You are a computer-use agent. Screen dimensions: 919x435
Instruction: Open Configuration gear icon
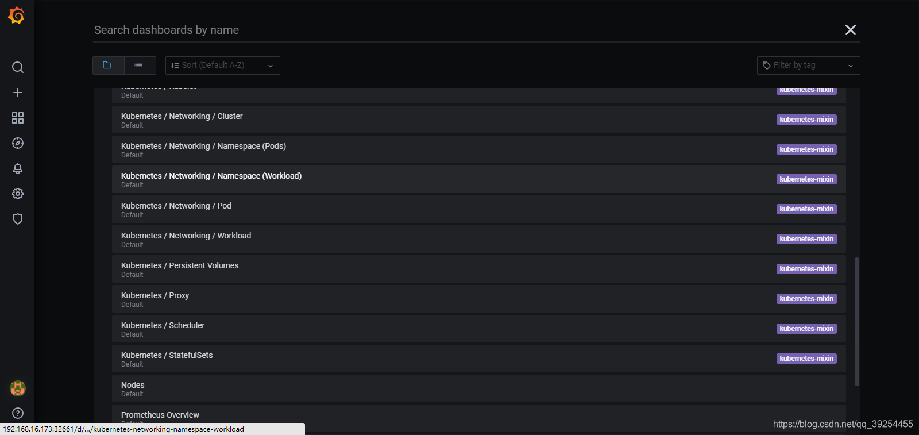tap(18, 194)
